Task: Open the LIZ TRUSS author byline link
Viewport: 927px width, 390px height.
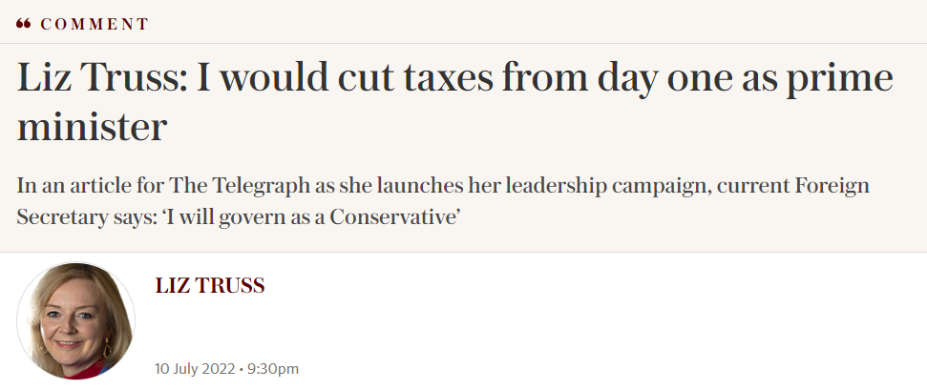Action: (x=209, y=285)
